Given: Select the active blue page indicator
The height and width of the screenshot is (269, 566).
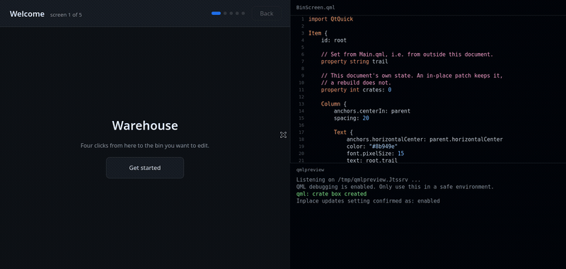Looking at the screenshot, I should point(216,13).
